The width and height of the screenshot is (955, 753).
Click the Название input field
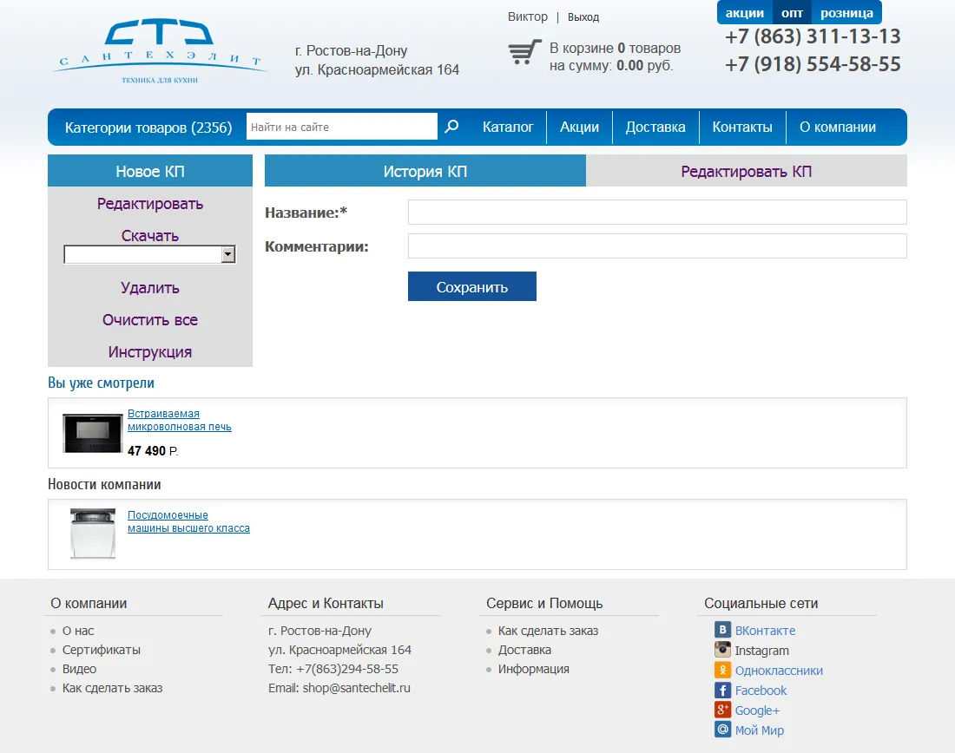click(x=657, y=213)
